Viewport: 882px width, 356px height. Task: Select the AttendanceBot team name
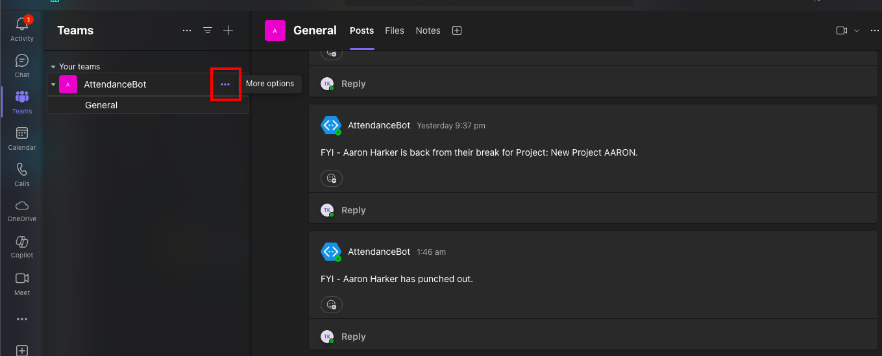[116, 84]
